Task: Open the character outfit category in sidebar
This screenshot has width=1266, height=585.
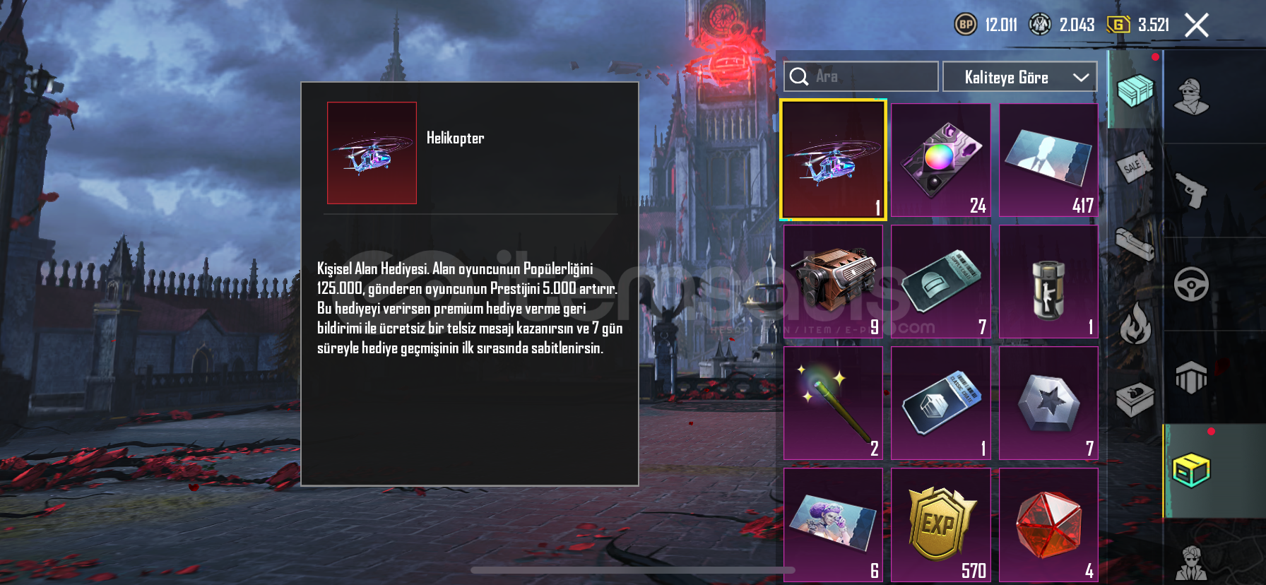Action: click(x=1192, y=96)
